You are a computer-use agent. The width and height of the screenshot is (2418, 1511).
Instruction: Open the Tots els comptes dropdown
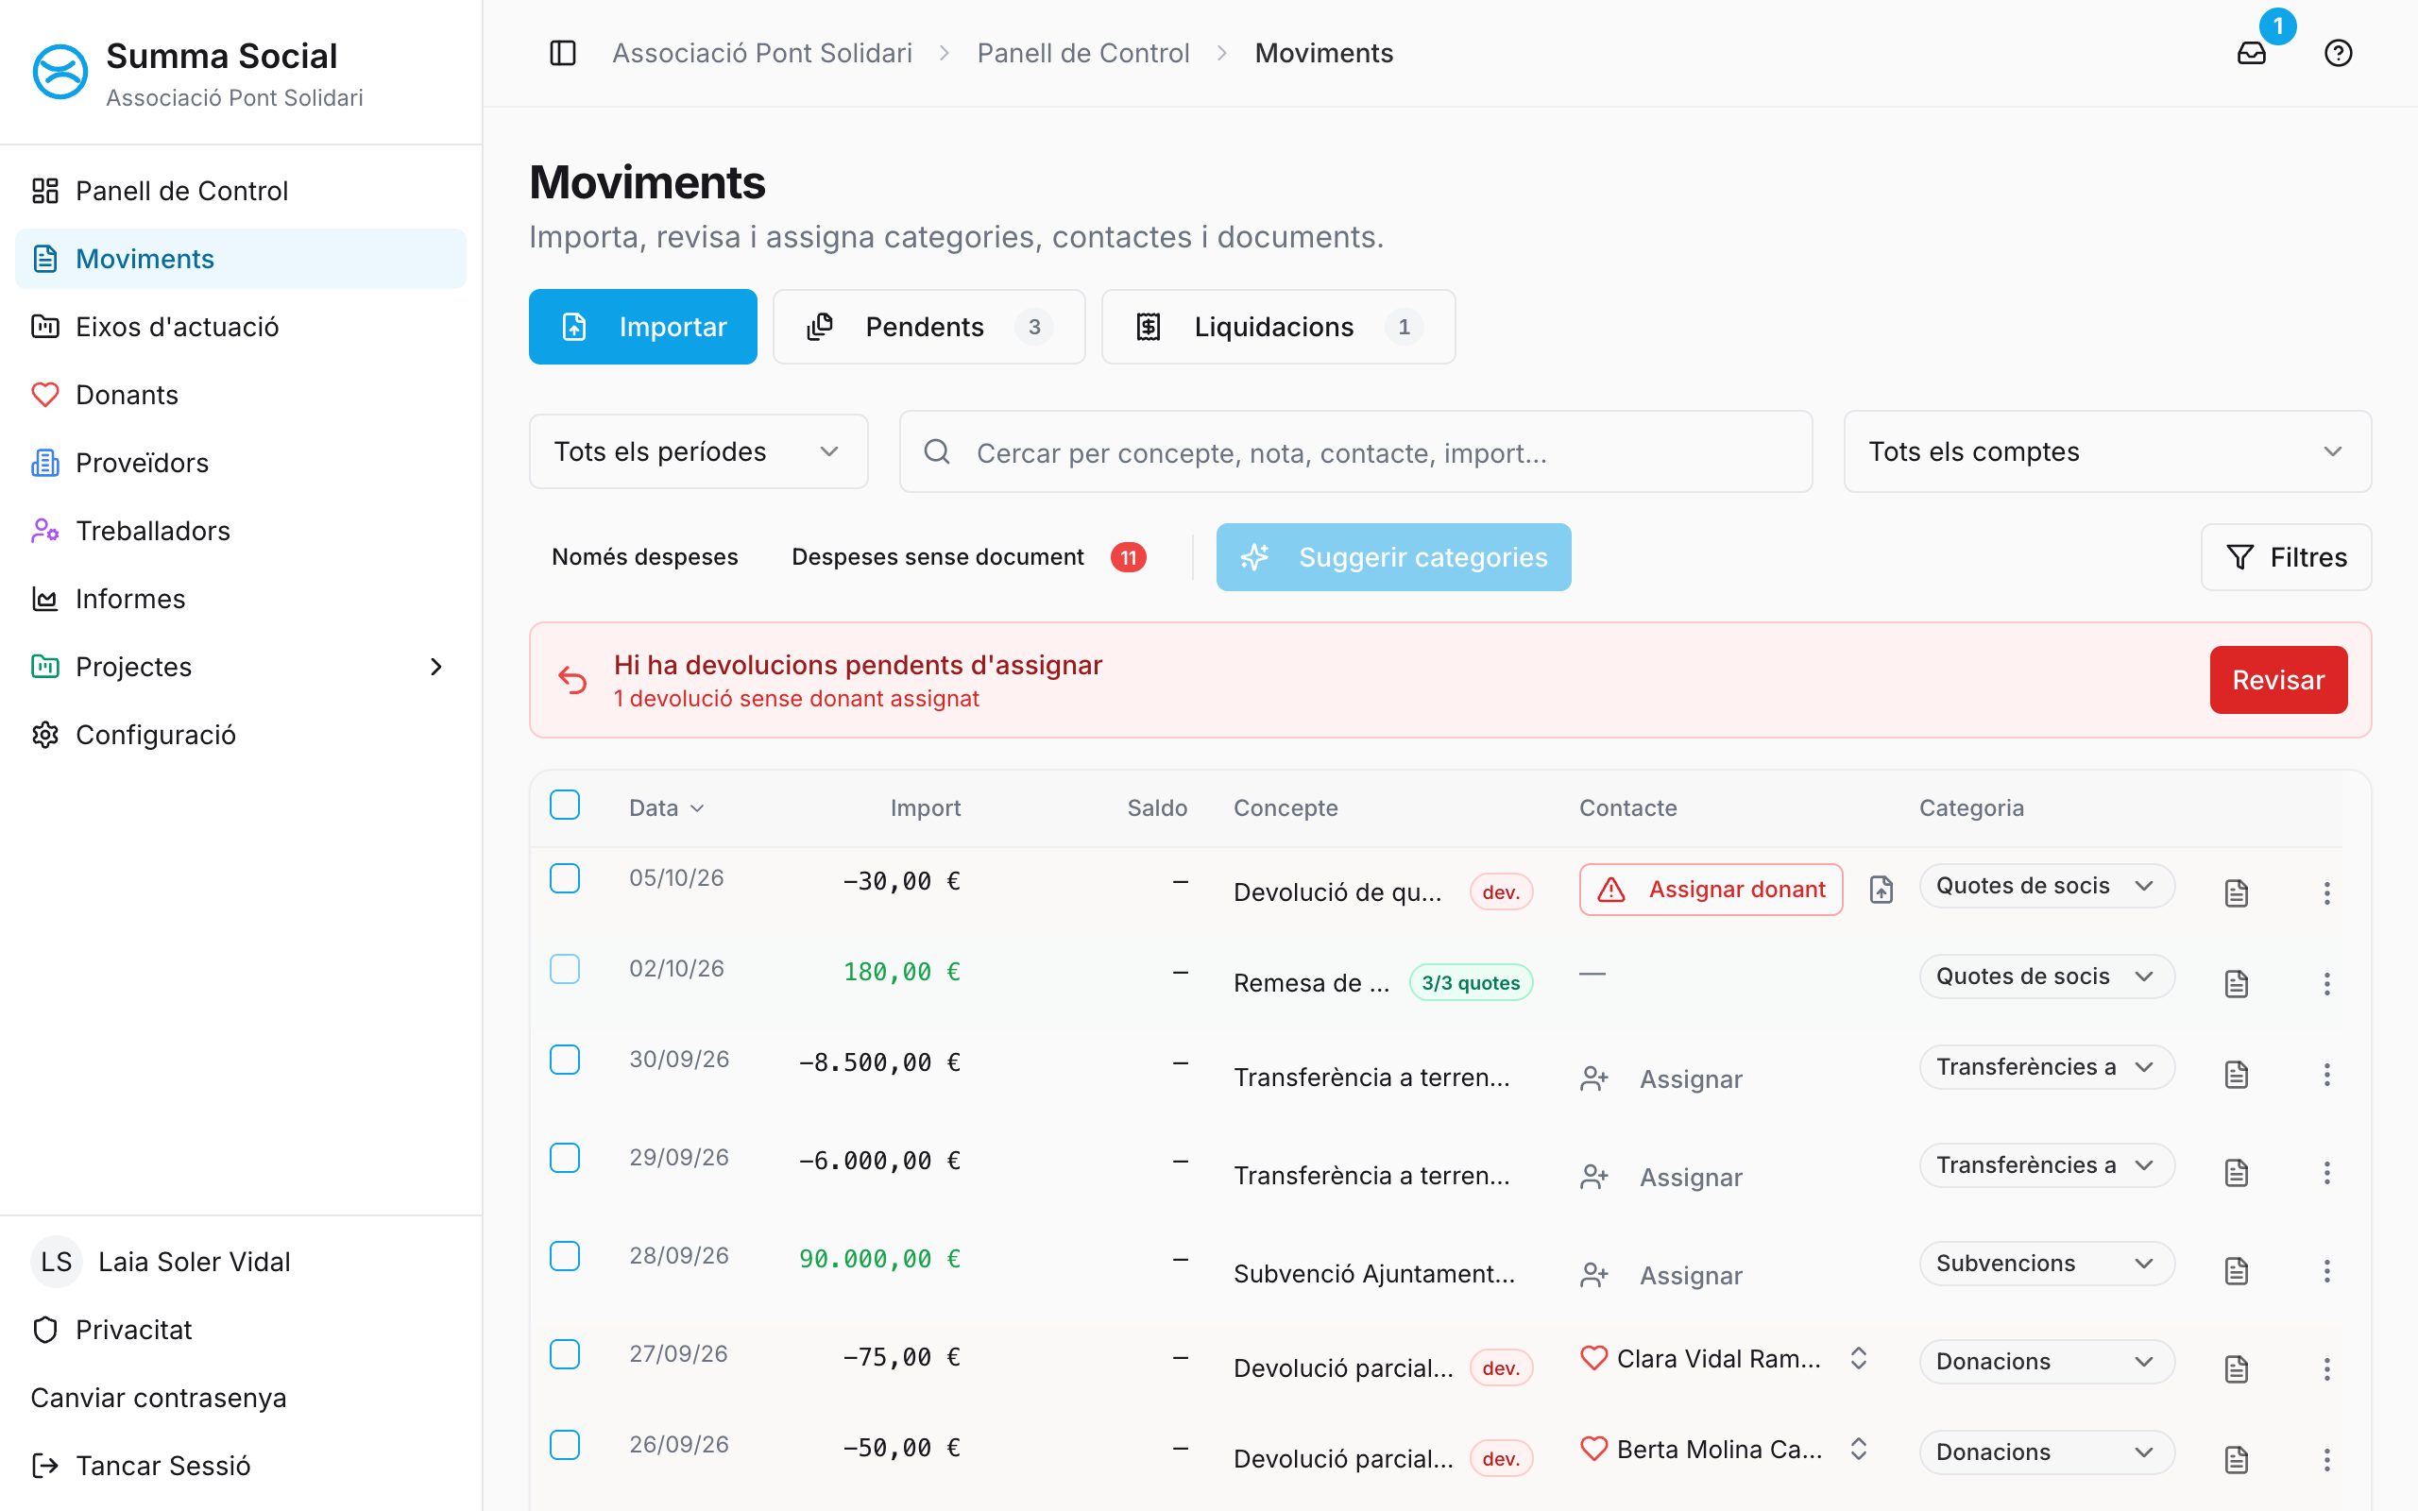tap(2107, 451)
